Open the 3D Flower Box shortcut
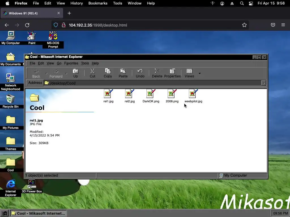Viewport: 290px width, 217px height. point(32,186)
